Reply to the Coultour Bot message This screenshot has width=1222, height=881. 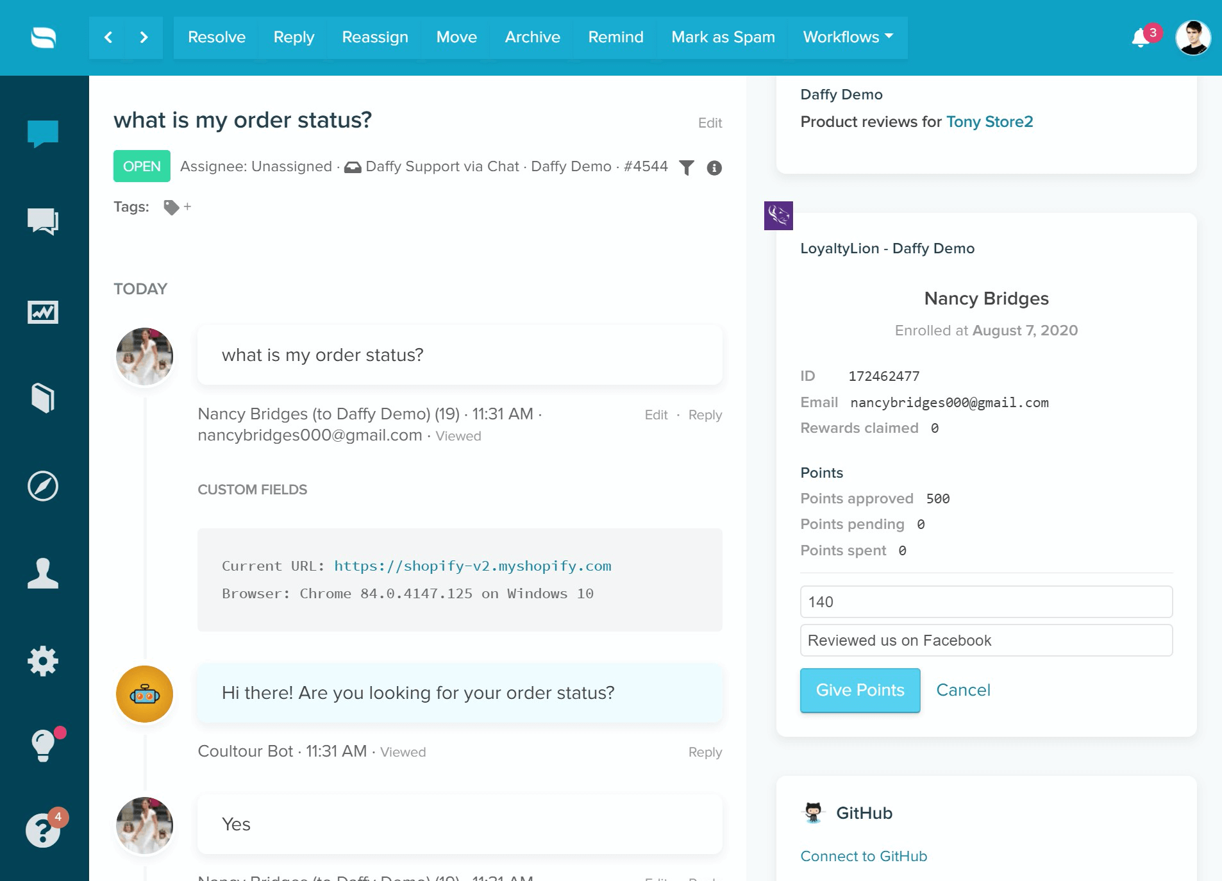705,752
